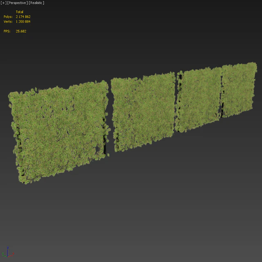The width and height of the screenshot is (262, 262).
Task: Open the Perspective viewport view menu
Action: tap(17, 3)
